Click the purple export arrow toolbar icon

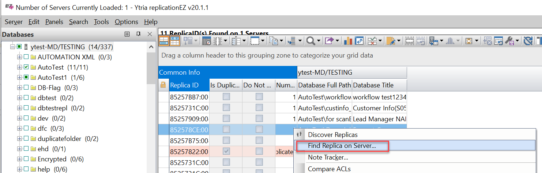[x=329, y=41]
